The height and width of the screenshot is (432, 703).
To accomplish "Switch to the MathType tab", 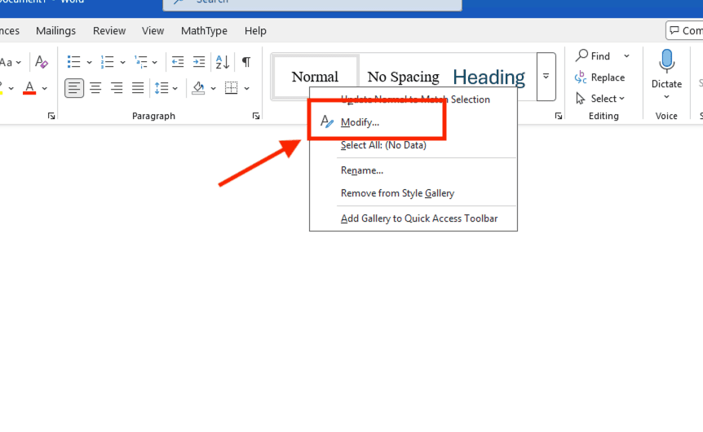I will pyautogui.click(x=204, y=31).
